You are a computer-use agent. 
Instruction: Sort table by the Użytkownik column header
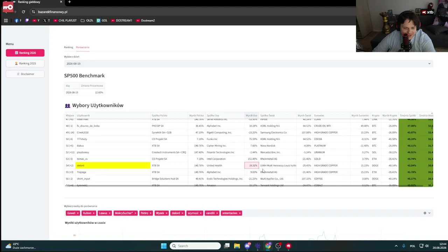[113, 115]
